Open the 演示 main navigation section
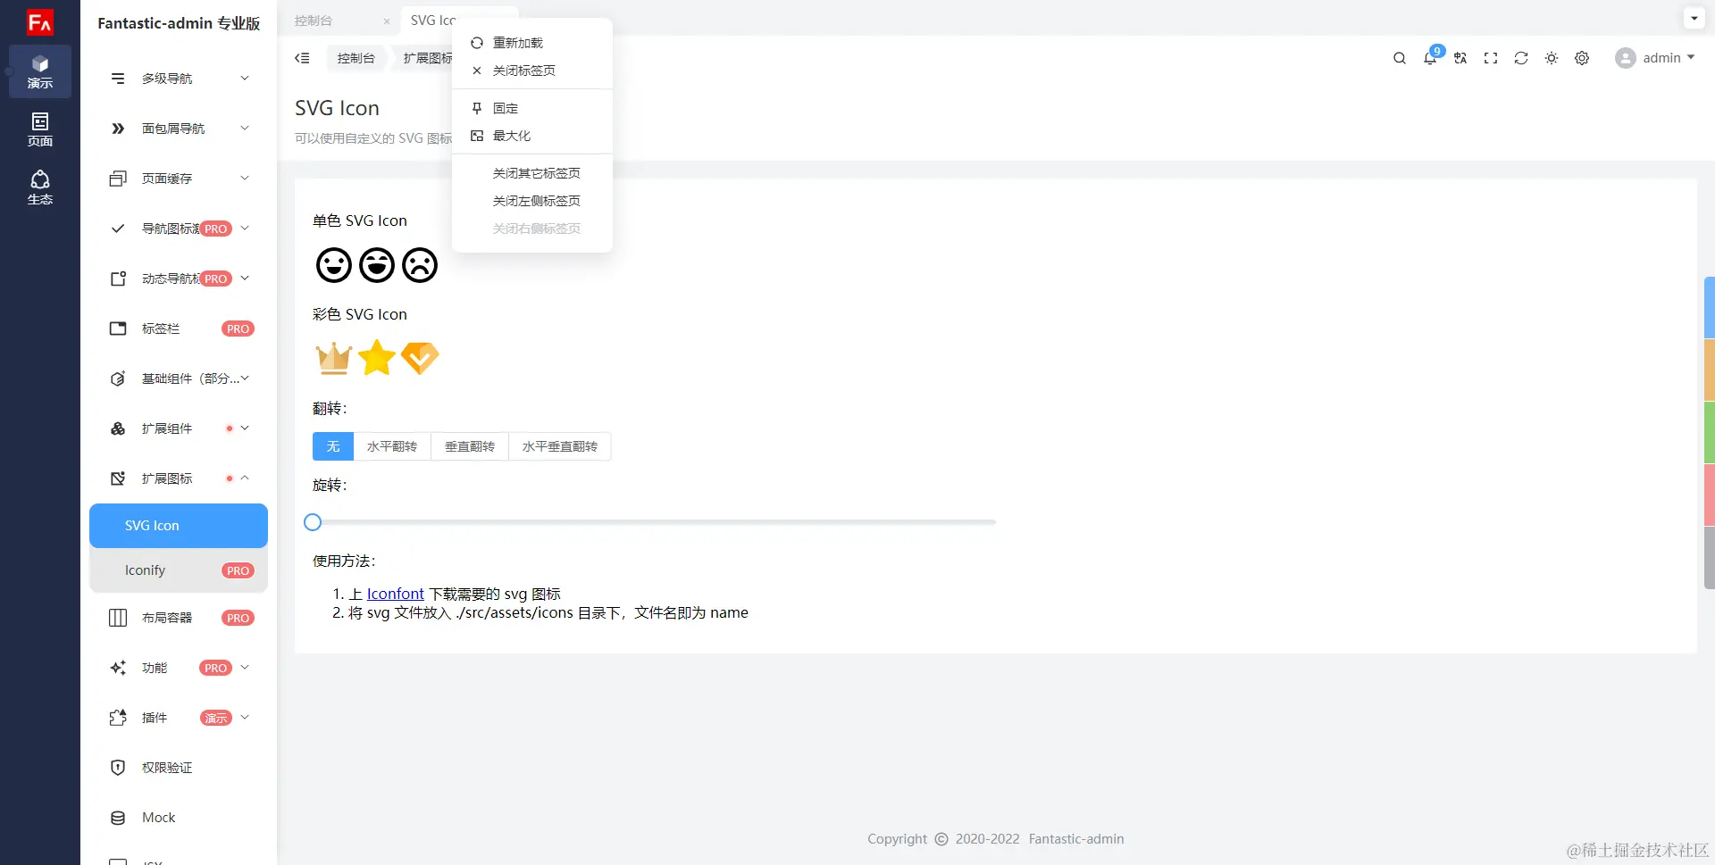Screen dimensions: 1715x865 coord(40,71)
